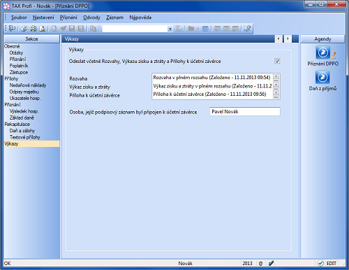Screen dimensions: 349x270
Task: Select highlighted Výkazy in section tree
Action: 31,144
